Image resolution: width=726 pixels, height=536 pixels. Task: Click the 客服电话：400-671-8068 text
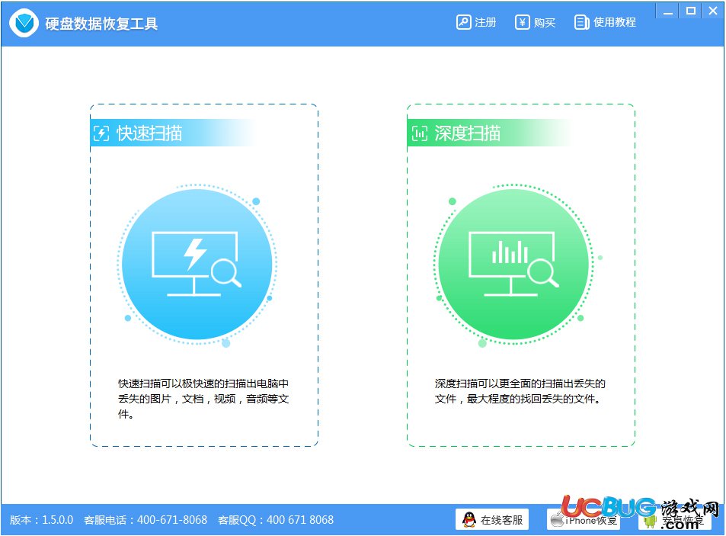tap(146, 520)
